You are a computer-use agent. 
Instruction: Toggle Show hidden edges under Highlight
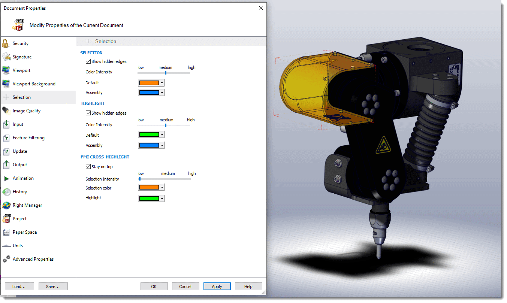coord(88,113)
